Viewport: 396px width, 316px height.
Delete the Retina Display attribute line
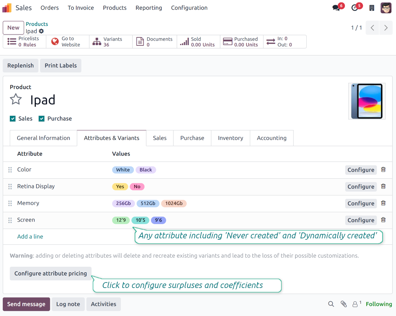coord(383,186)
